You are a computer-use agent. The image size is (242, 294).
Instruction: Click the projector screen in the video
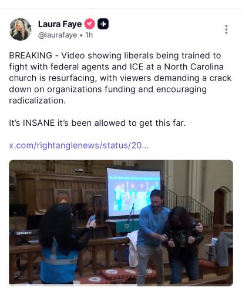[133, 192]
